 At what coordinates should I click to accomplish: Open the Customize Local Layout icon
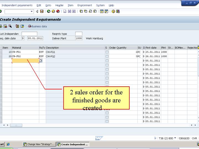pyautogui.click(x=118, y=11)
